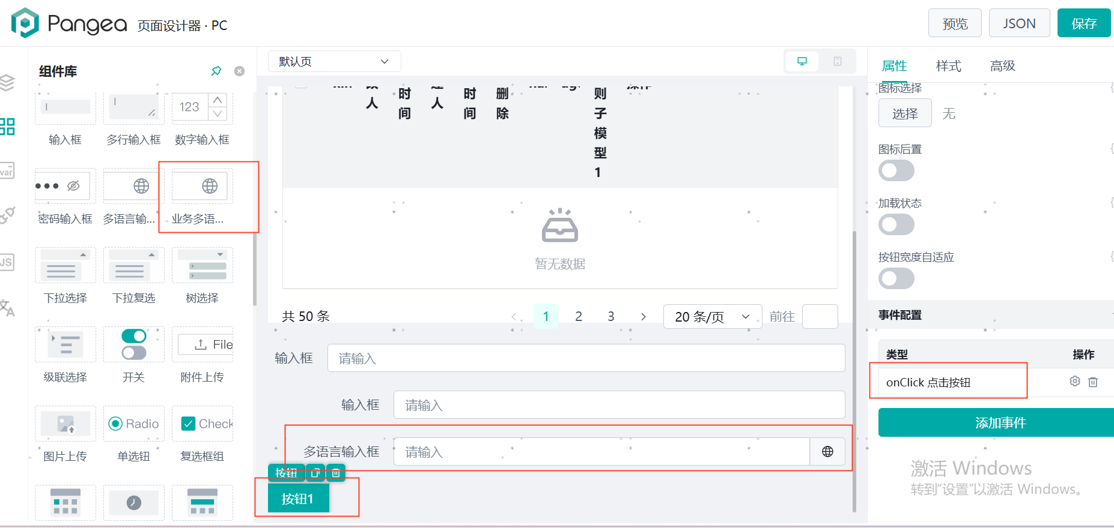Pick the 密码输入框 component thumbnail

pos(65,186)
